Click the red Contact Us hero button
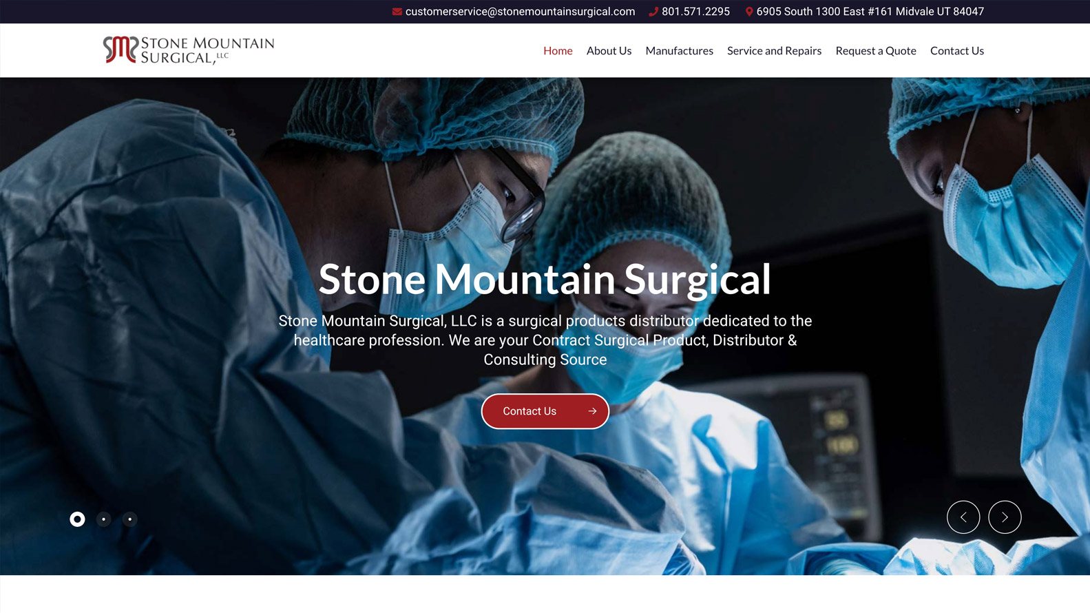 coord(545,411)
